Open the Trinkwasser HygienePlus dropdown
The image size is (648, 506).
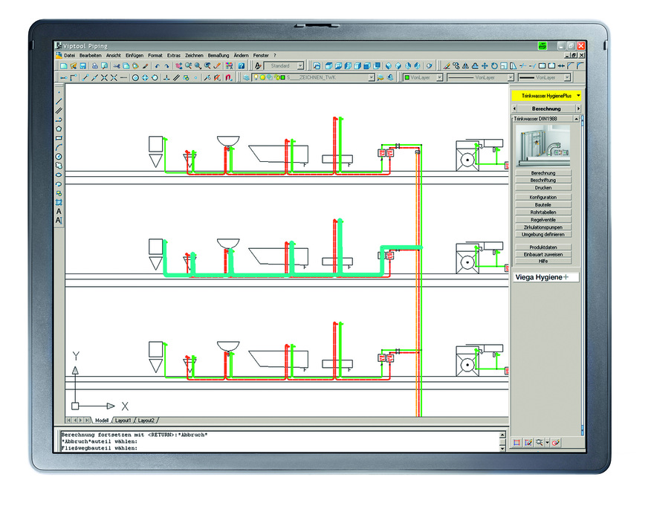577,96
